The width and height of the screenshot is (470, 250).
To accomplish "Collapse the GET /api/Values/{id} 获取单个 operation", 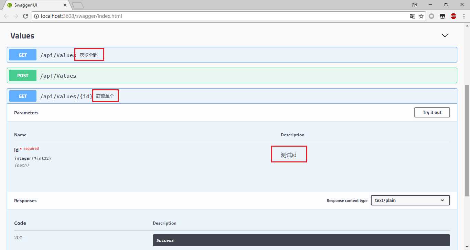I will click(232, 96).
